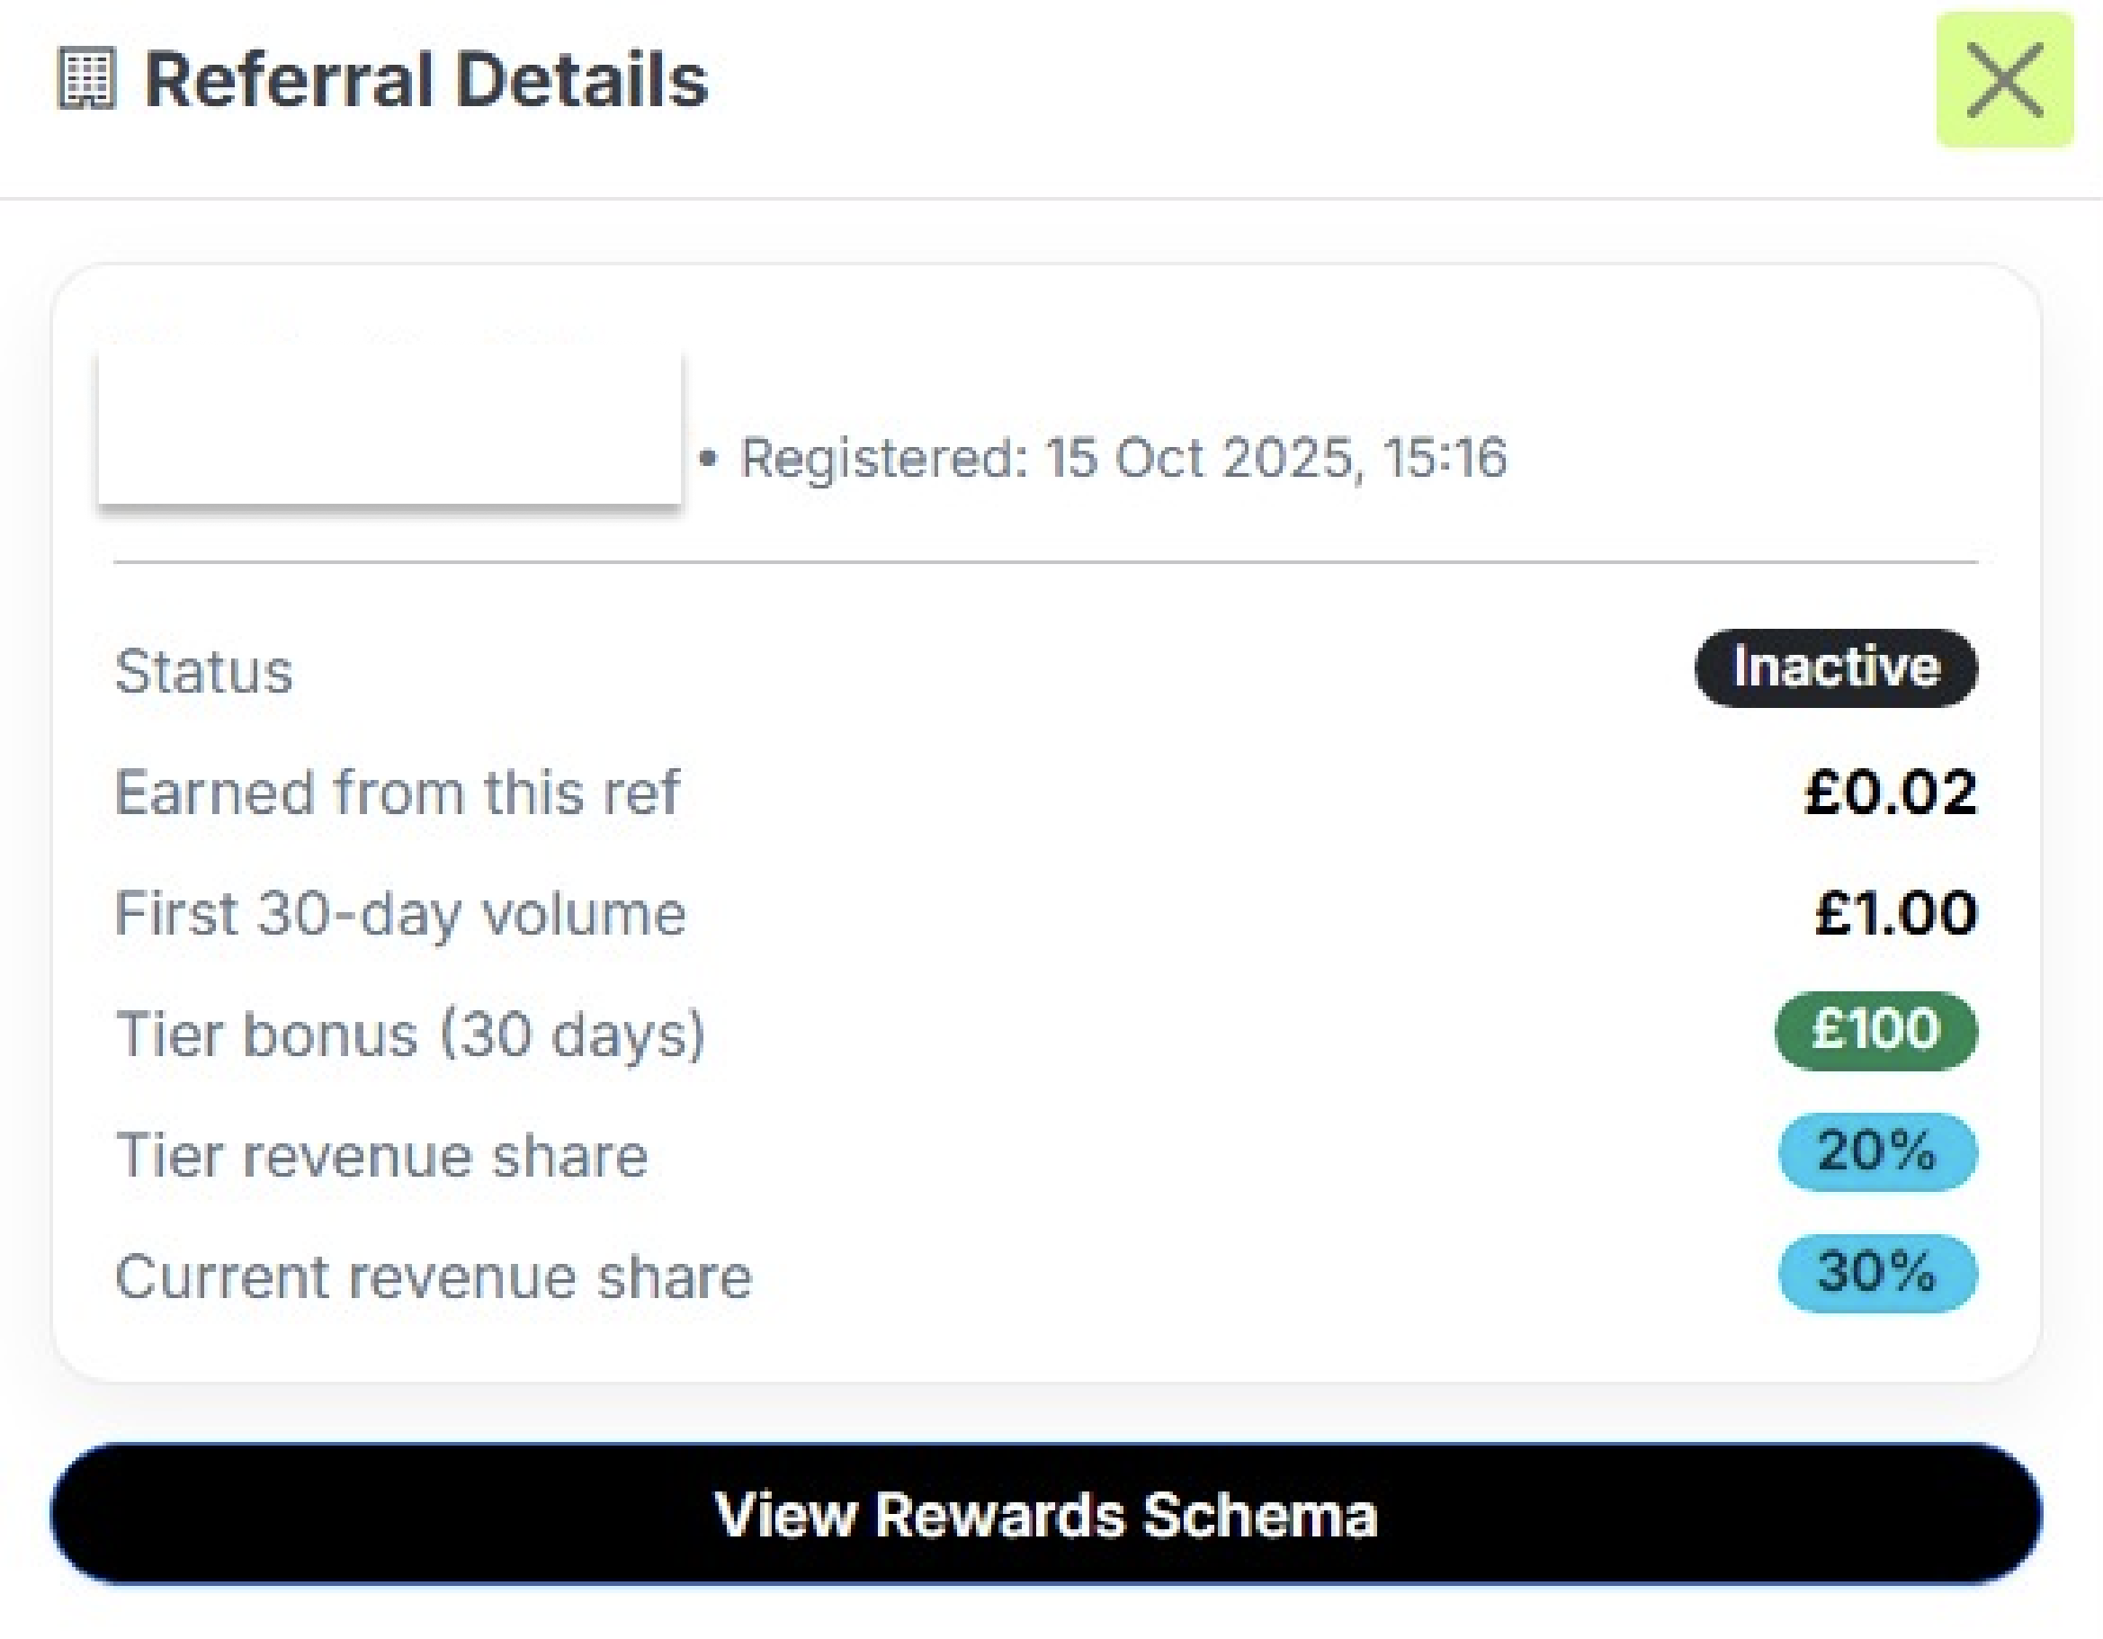Close the Referral Details dialog
Viewport: 2103px width, 1639px height.
point(2004,80)
